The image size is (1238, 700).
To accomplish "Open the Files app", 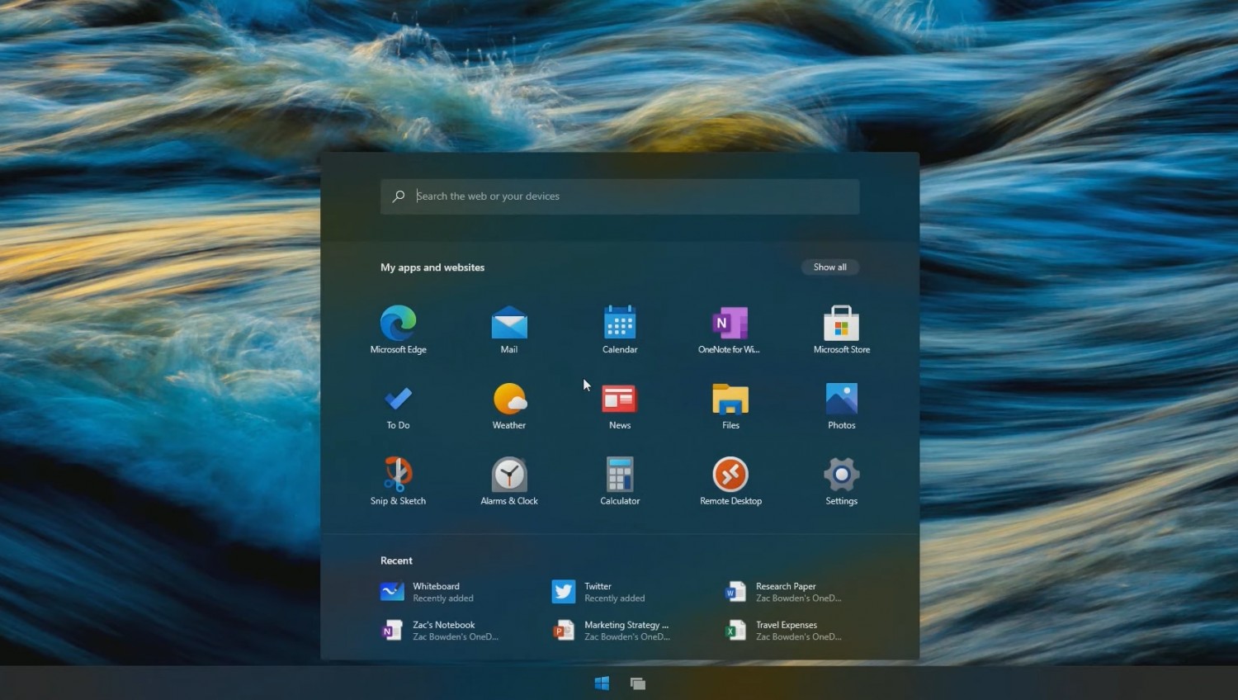I will pyautogui.click(x=730, y=405).
